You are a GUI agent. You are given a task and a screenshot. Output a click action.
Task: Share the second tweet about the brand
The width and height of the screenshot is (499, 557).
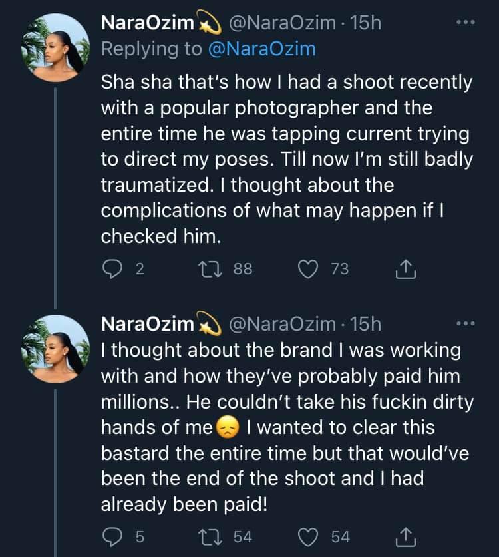tap(405, 536)
